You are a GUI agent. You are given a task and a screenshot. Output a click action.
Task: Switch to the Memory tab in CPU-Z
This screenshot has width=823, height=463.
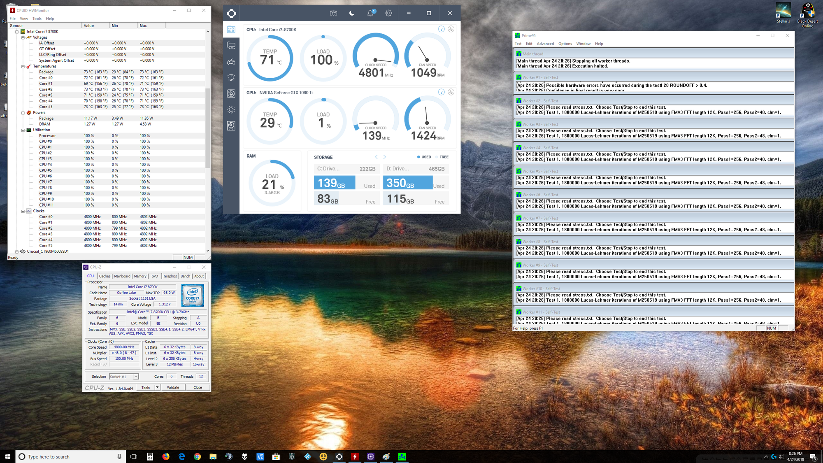140,276
